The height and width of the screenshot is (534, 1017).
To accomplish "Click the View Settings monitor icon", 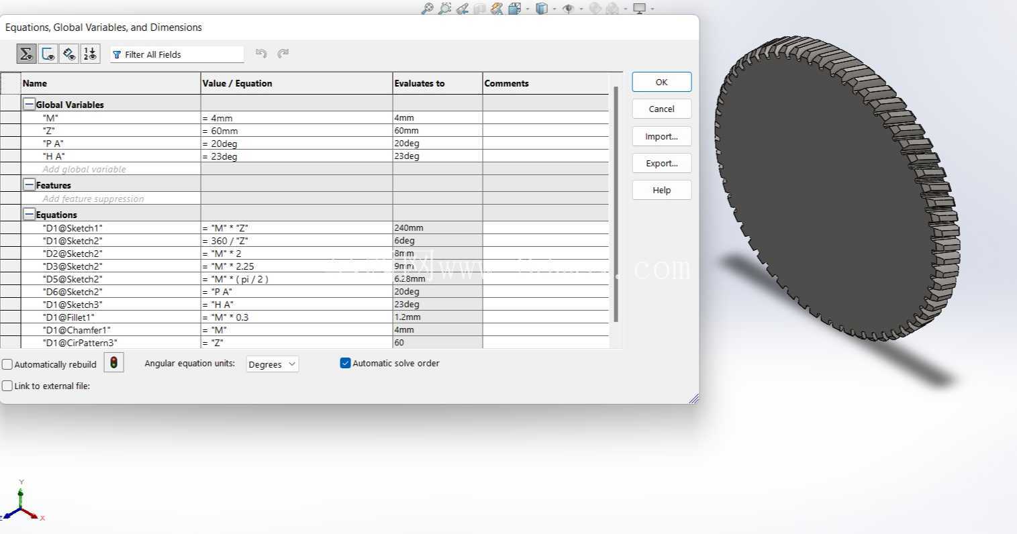I will tap(640, 9).
